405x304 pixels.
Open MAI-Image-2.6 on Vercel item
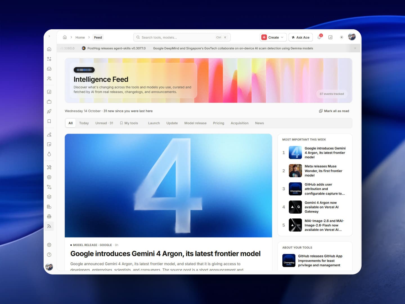point(315,225)
